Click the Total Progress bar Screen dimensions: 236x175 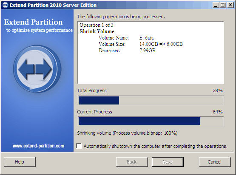coord(151,100)
